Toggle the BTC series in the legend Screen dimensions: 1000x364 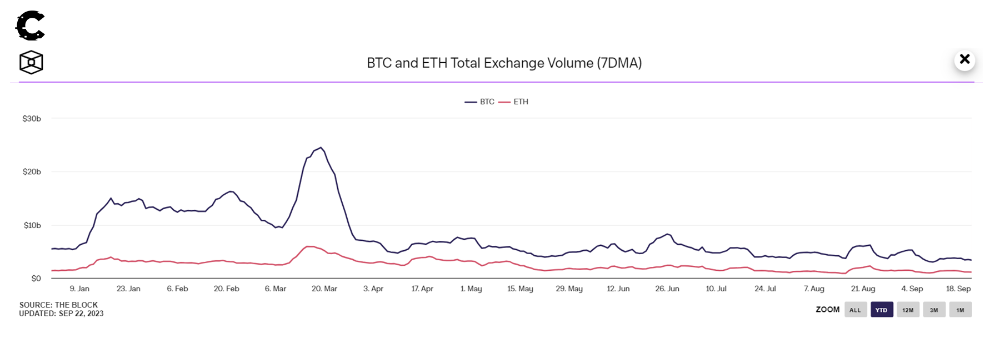(480, 102)
